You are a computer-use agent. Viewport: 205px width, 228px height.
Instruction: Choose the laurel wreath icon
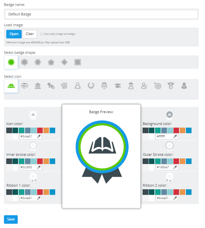tap(91, 86)
